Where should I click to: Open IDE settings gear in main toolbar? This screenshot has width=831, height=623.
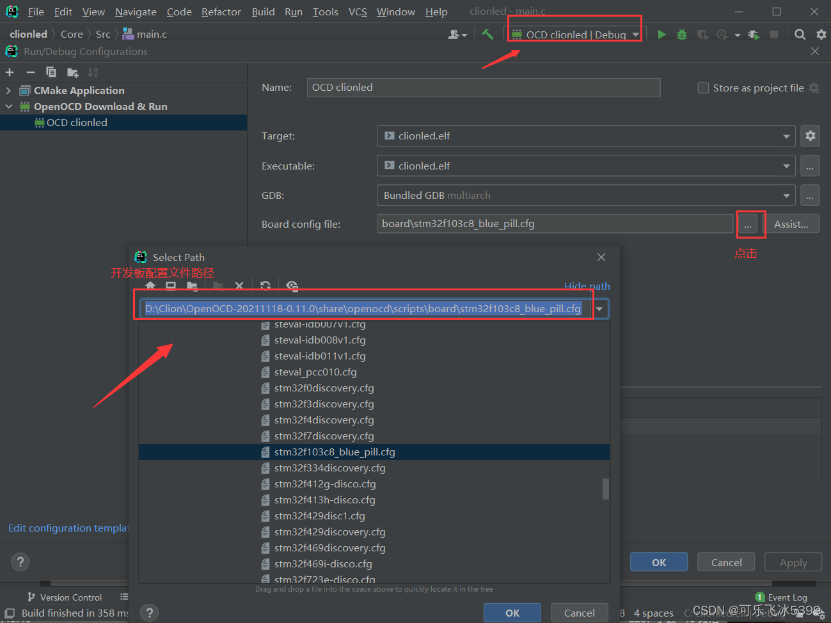[x=821, y=35]
